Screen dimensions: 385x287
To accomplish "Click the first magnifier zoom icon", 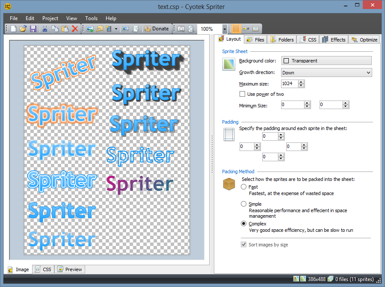I will tap(181, 29).
